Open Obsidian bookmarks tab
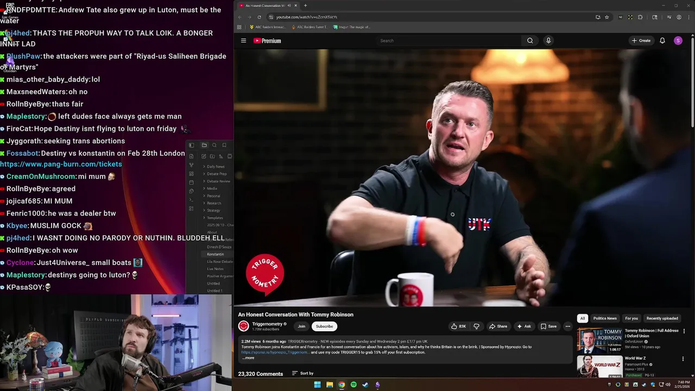695x391 pixels. pos(224,145)
